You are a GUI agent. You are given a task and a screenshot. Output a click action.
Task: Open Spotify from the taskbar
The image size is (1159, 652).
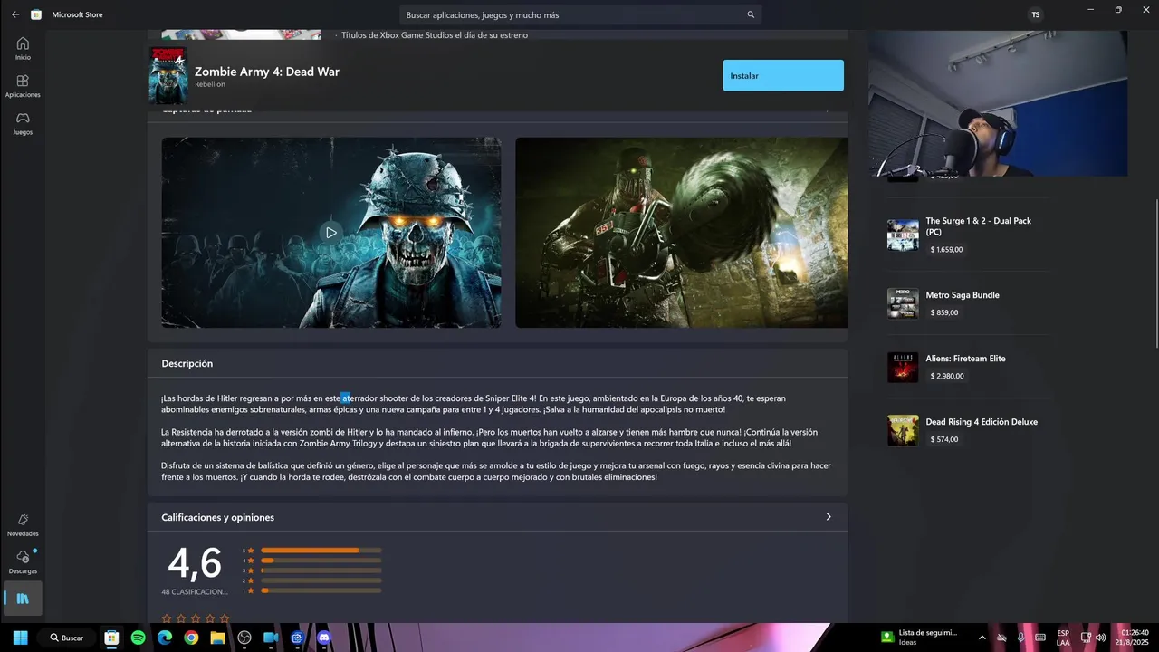pos(138,638)
